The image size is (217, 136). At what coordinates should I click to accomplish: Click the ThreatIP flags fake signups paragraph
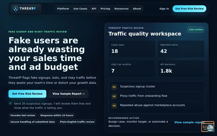tap(53, 80)
